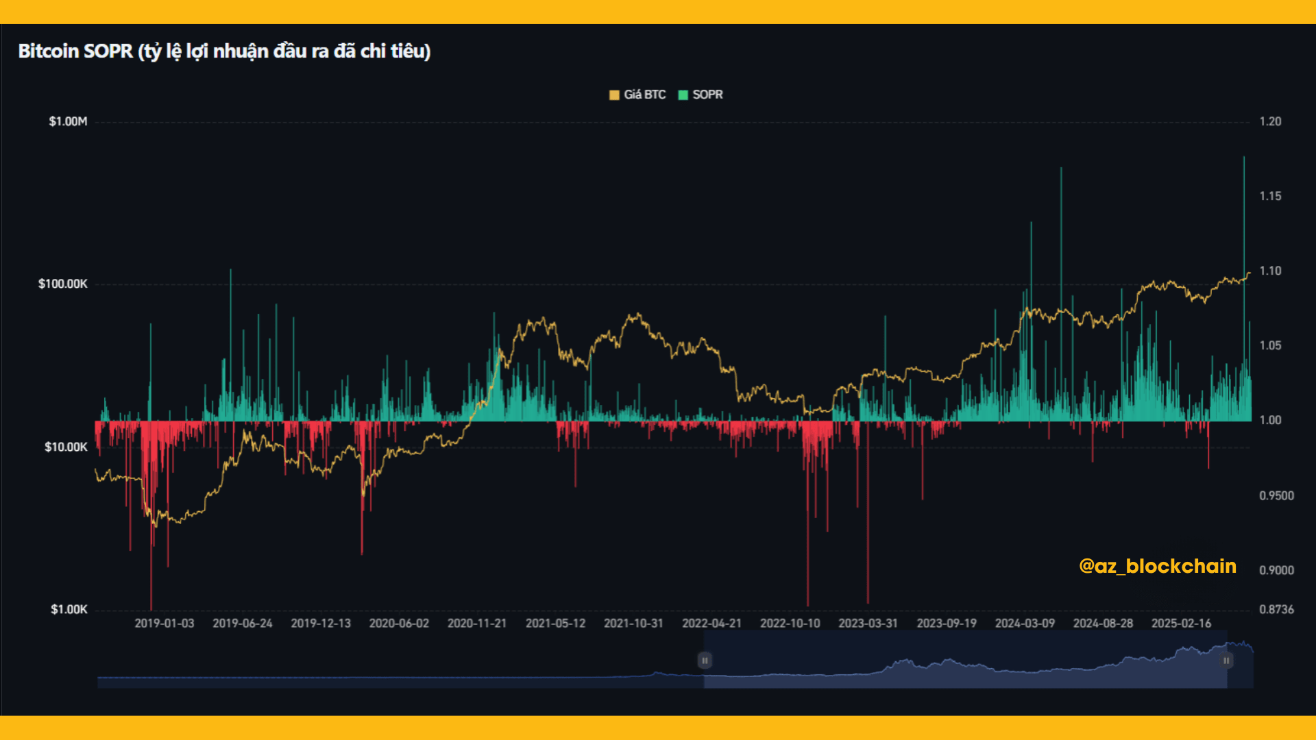Toggle the Giá BTC legend series
This screenshot has height=740, width=1316.
tap(644, 95)
